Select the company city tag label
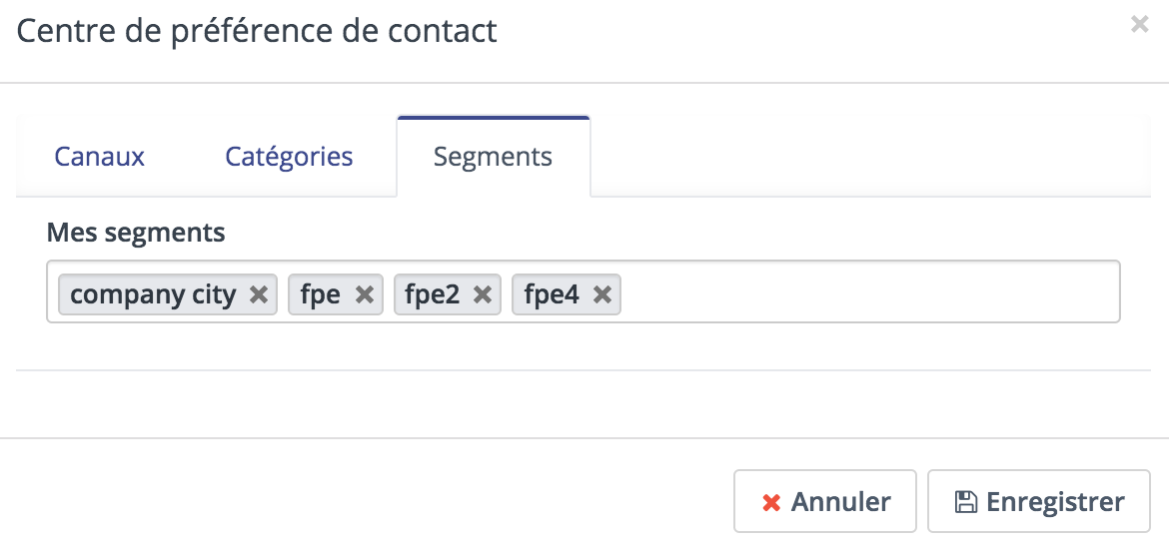This screenshot has width=1169, height=551. (153, 294)
